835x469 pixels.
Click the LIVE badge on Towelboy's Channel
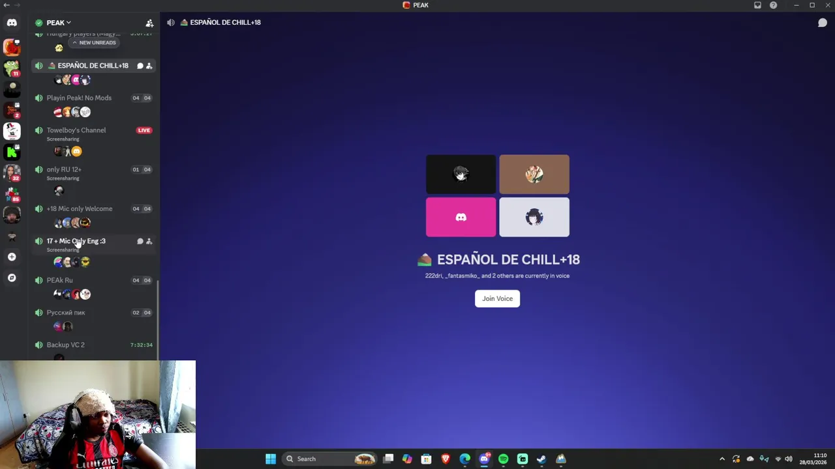click(x=144, y=130)
